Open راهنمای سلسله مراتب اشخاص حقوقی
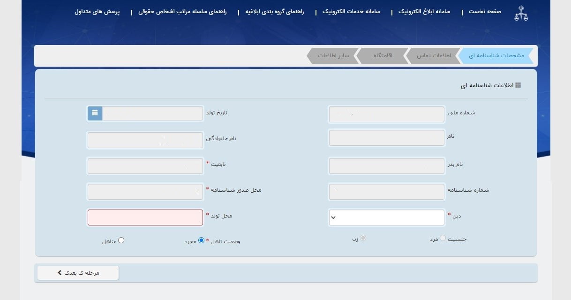571x300 pixels. 182,11
